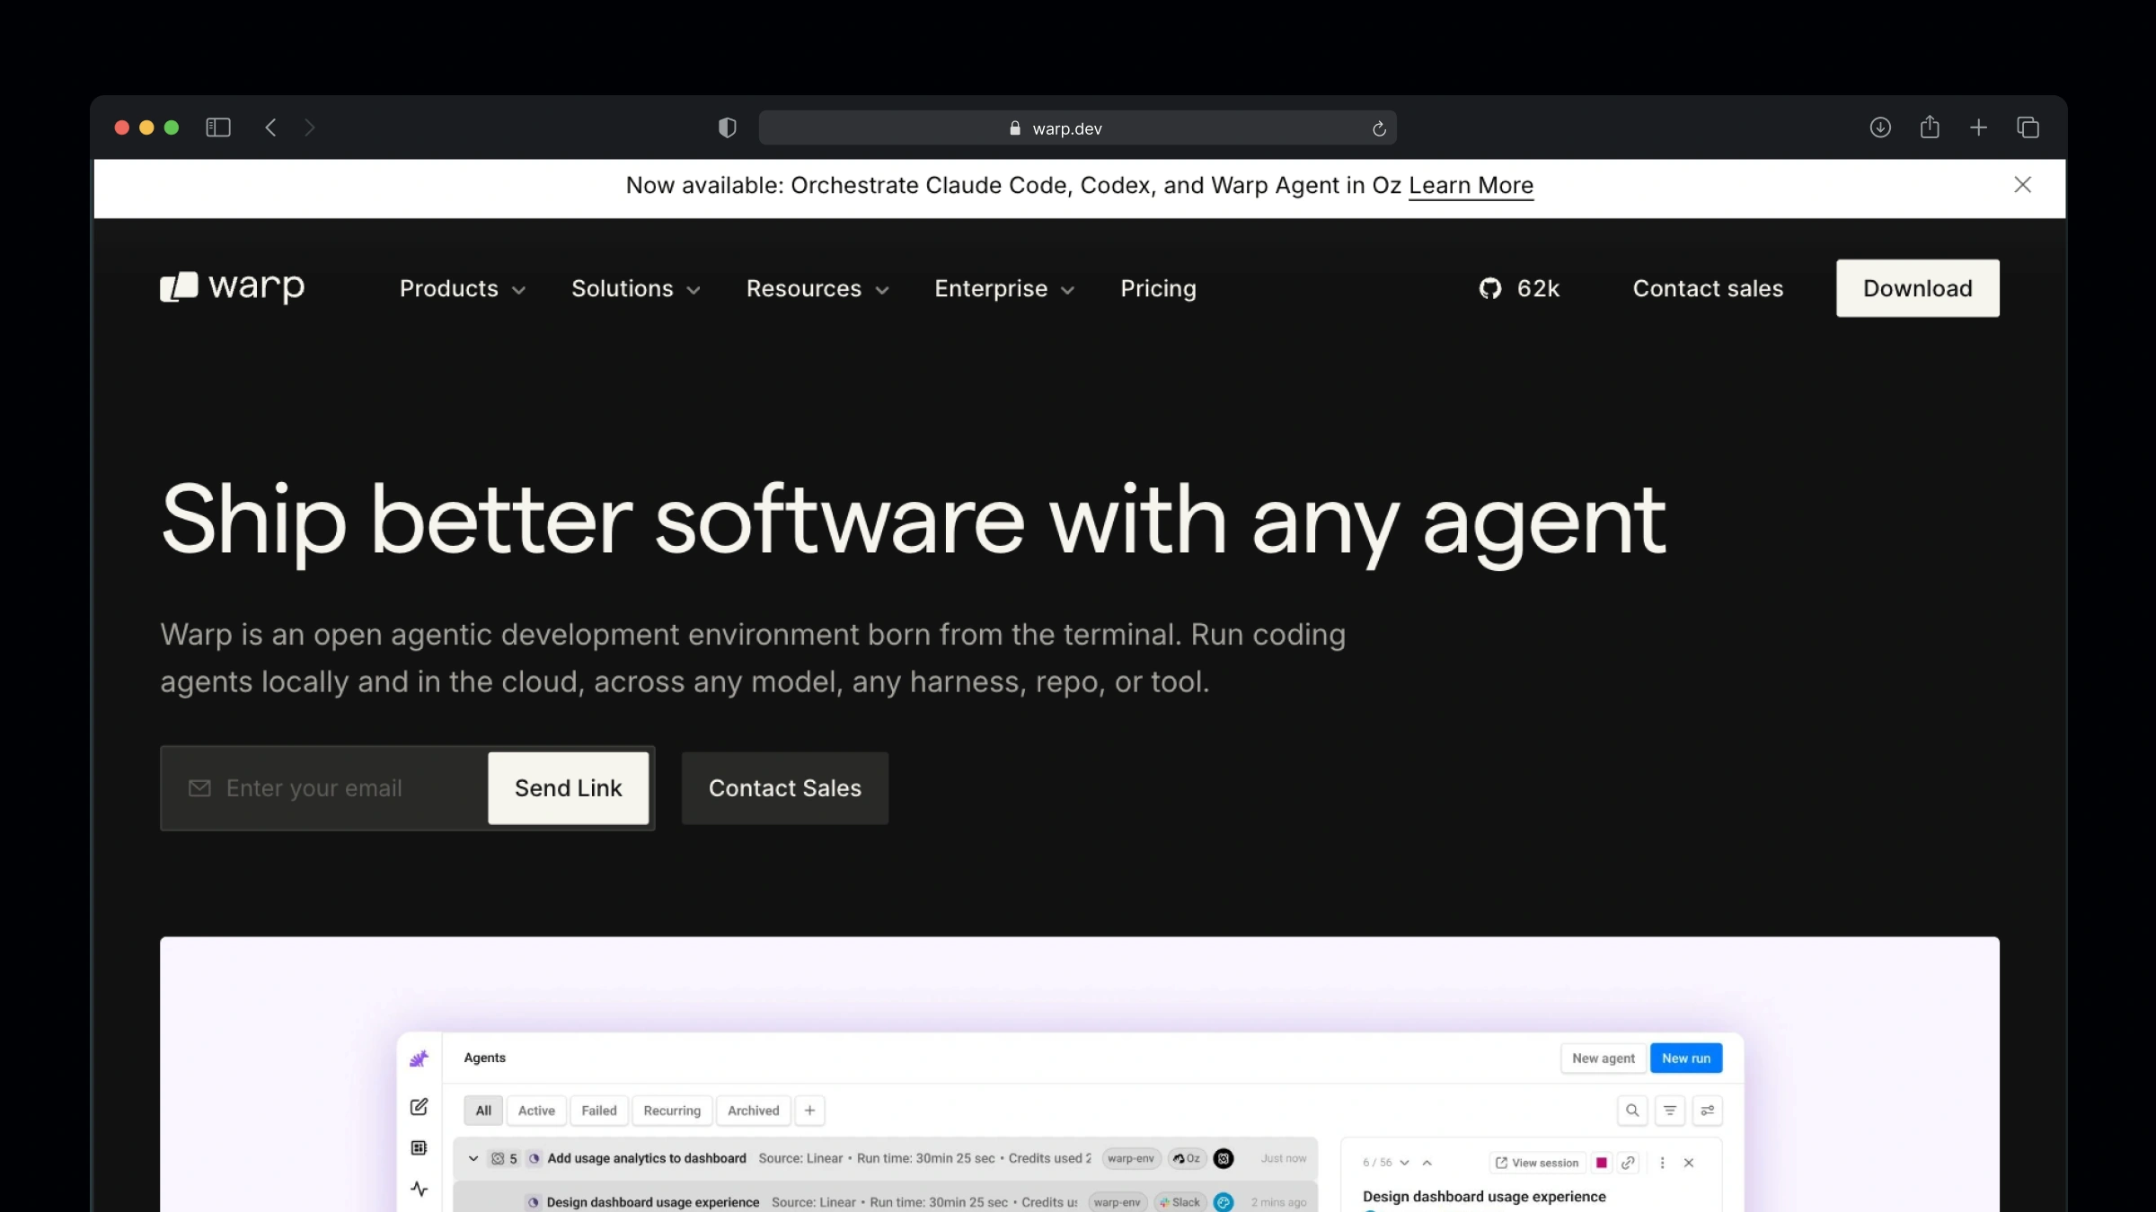Go to previous run with the up chevron
Screen dimensions: 2156x1212
point(1427,1163)
